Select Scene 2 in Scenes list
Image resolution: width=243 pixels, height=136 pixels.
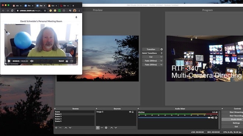[x=74, y=114]
